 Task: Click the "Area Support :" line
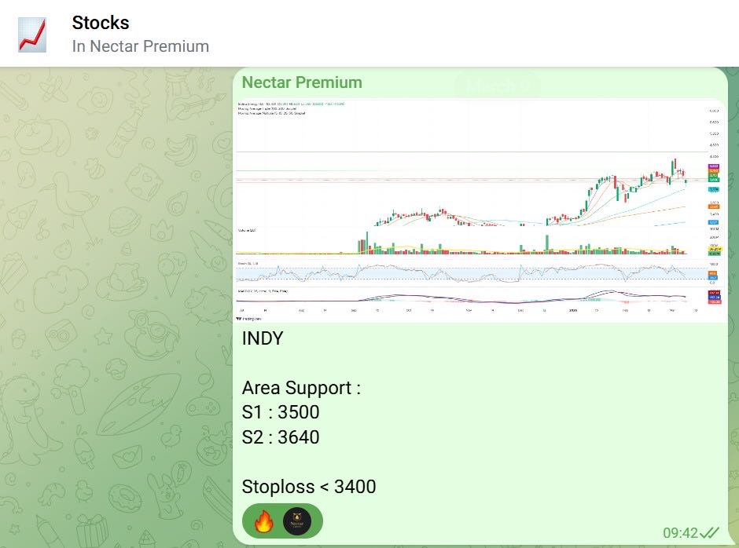tap(301, 389)
